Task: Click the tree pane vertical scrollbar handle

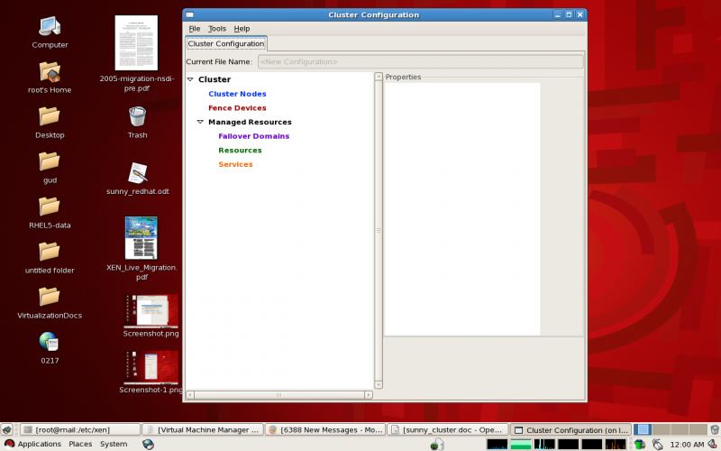Action: [x=379, y=231]
